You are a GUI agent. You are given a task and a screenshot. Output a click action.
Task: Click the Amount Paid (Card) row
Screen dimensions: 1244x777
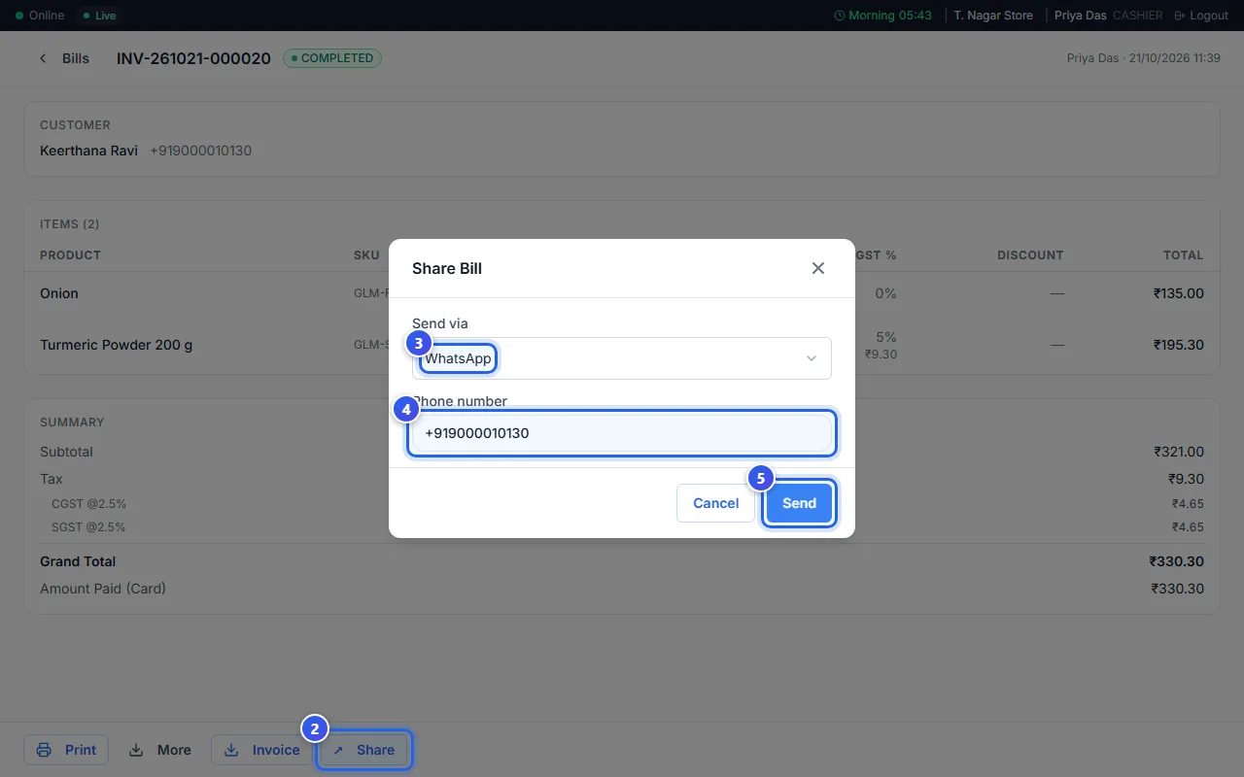[x=622, y=589]
